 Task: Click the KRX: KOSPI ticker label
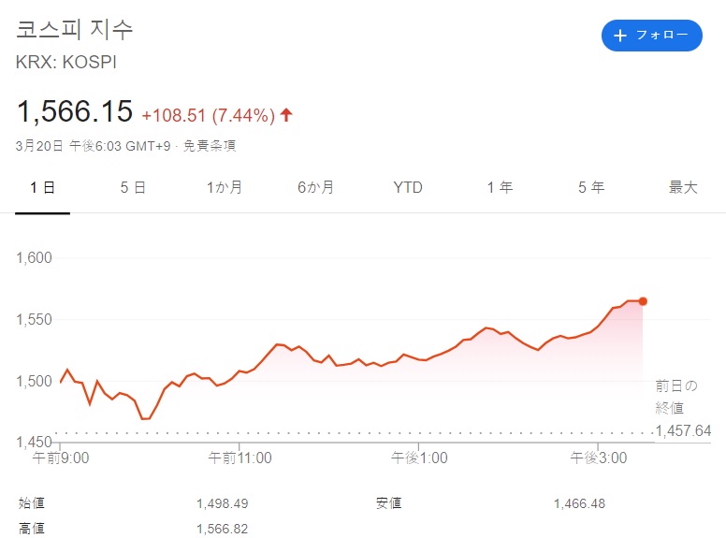(x=66, y=63)
